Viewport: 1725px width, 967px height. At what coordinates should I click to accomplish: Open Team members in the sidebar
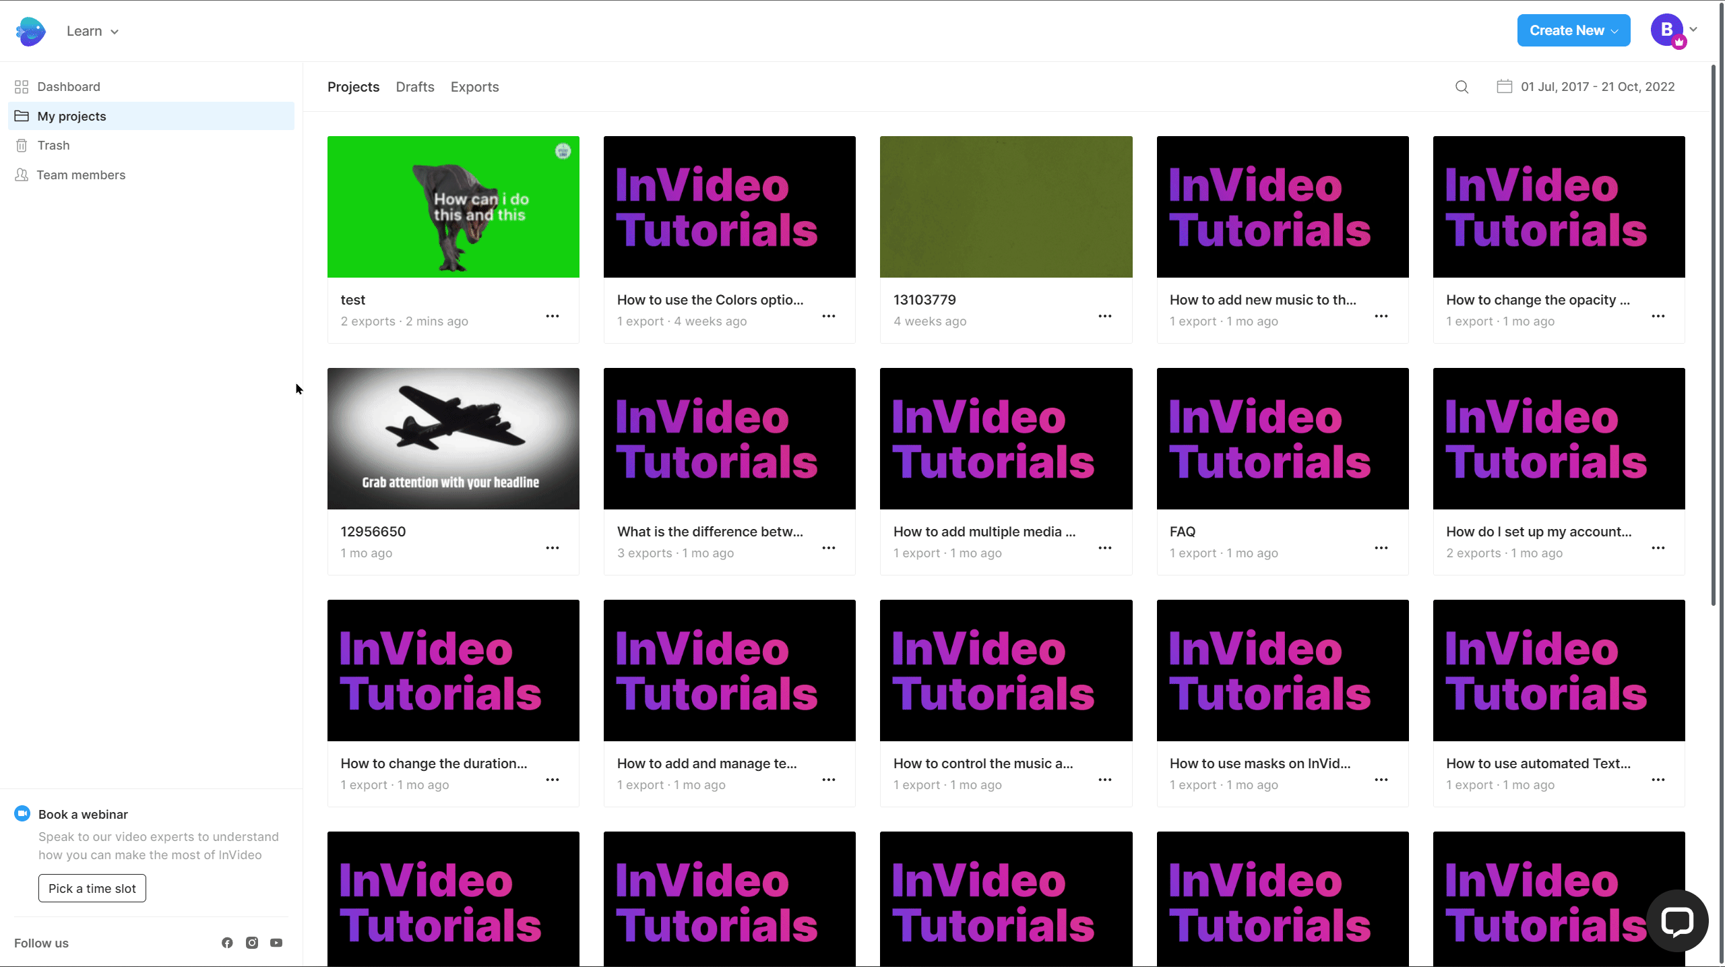point(151,175)
